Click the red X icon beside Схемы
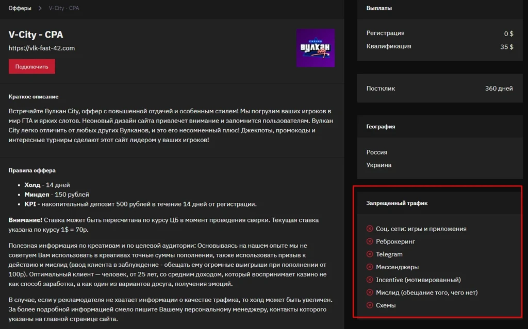This screenshot has height=329, width=528. pyautogui.click(x=370, y=305)
